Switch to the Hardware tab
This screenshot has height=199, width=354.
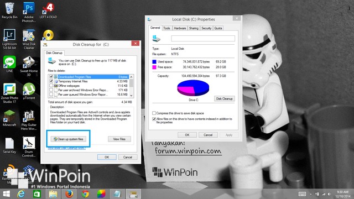tap(180, 28)
